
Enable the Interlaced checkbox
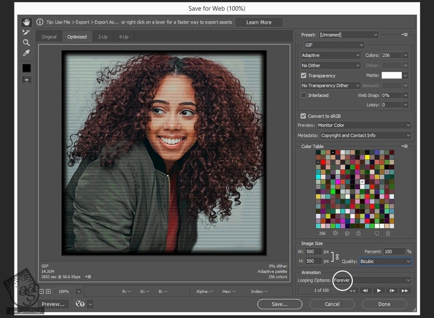pos(304,96)
